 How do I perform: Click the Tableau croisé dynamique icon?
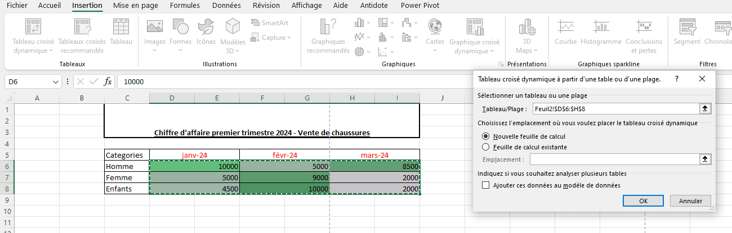[x=33, y=28]
